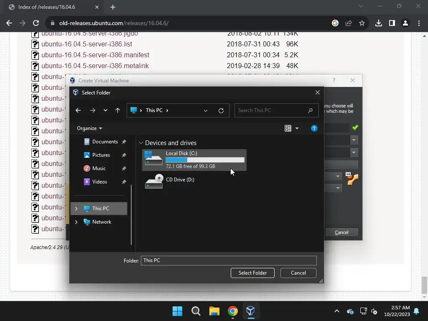Go back in the Select Folder dialog
The image size is (428, 321).
tap(78, 110)
